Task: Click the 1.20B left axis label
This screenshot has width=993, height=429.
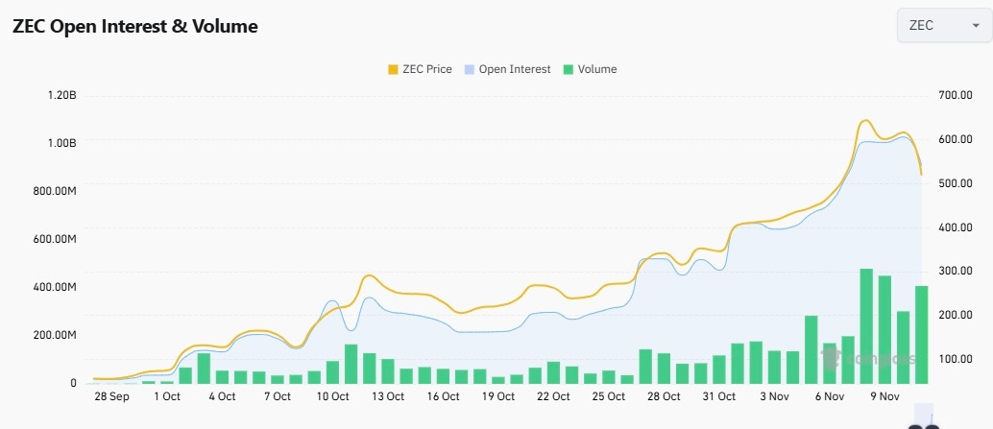Action: tap(61, 95)
